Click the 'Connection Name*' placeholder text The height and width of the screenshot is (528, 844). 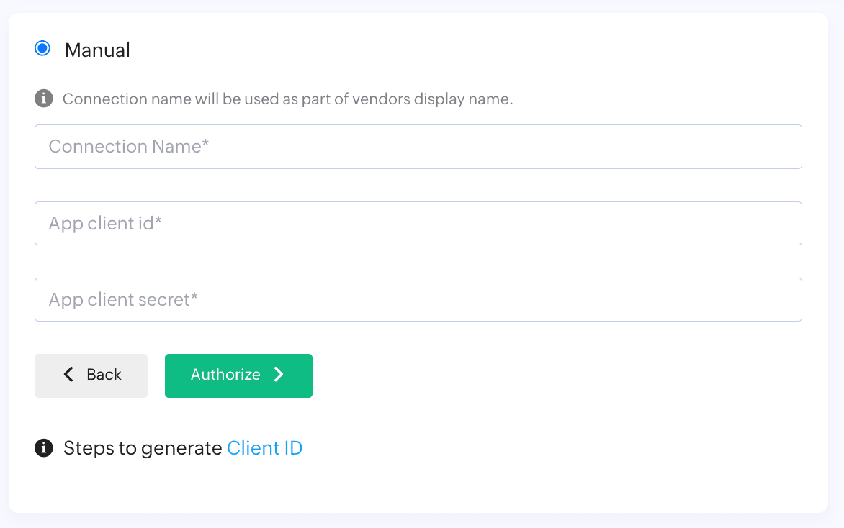click(x=128, y=147)
